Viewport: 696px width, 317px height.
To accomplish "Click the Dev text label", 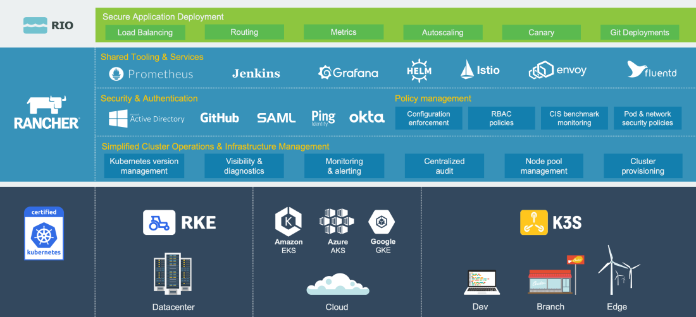I will [481, 307].
